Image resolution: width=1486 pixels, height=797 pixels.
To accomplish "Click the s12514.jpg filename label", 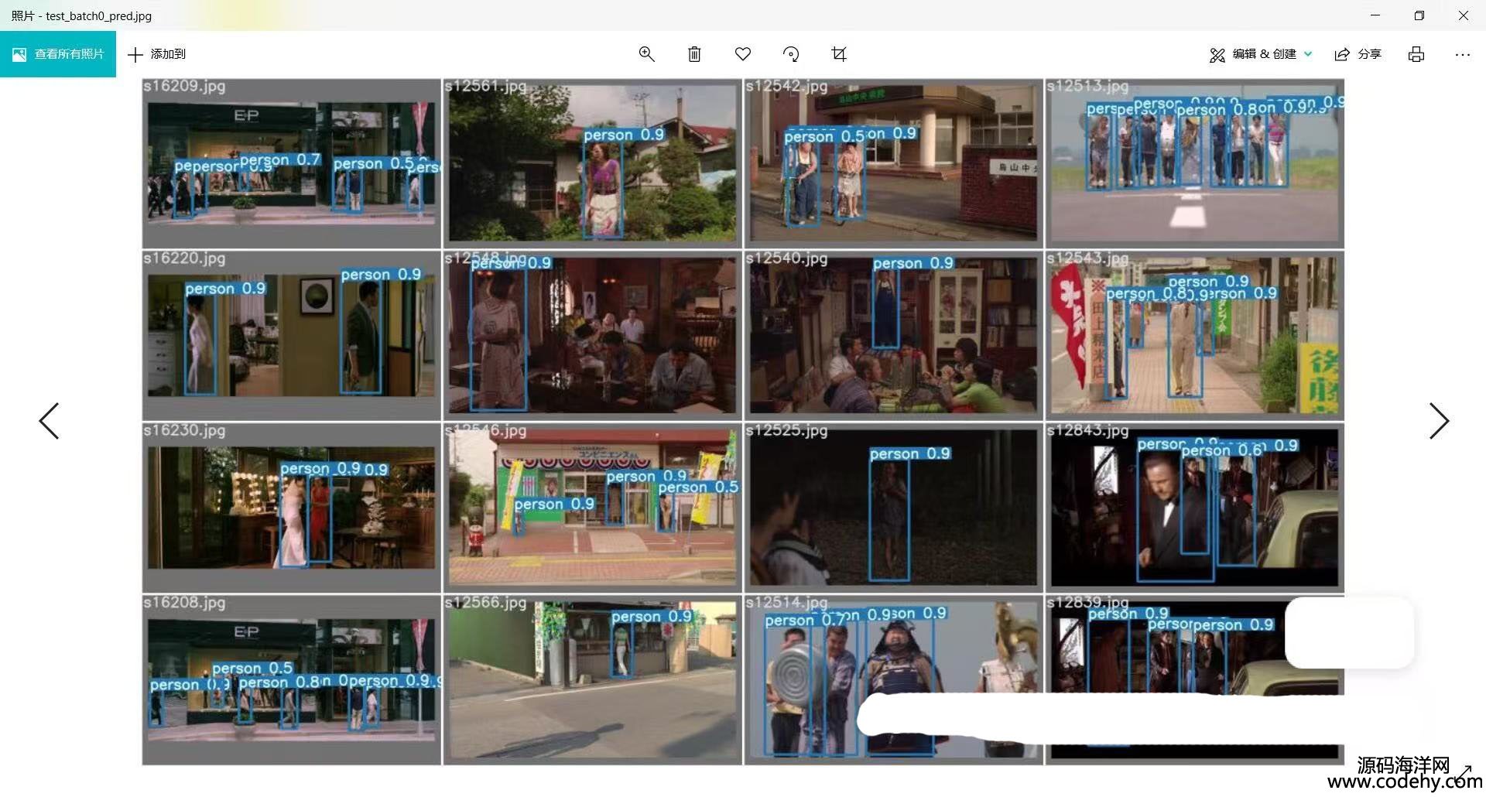I will pyautogui.click(x=786, y=602).
